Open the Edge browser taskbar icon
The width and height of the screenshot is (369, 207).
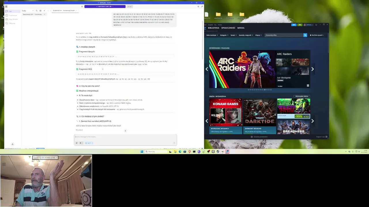180,152
